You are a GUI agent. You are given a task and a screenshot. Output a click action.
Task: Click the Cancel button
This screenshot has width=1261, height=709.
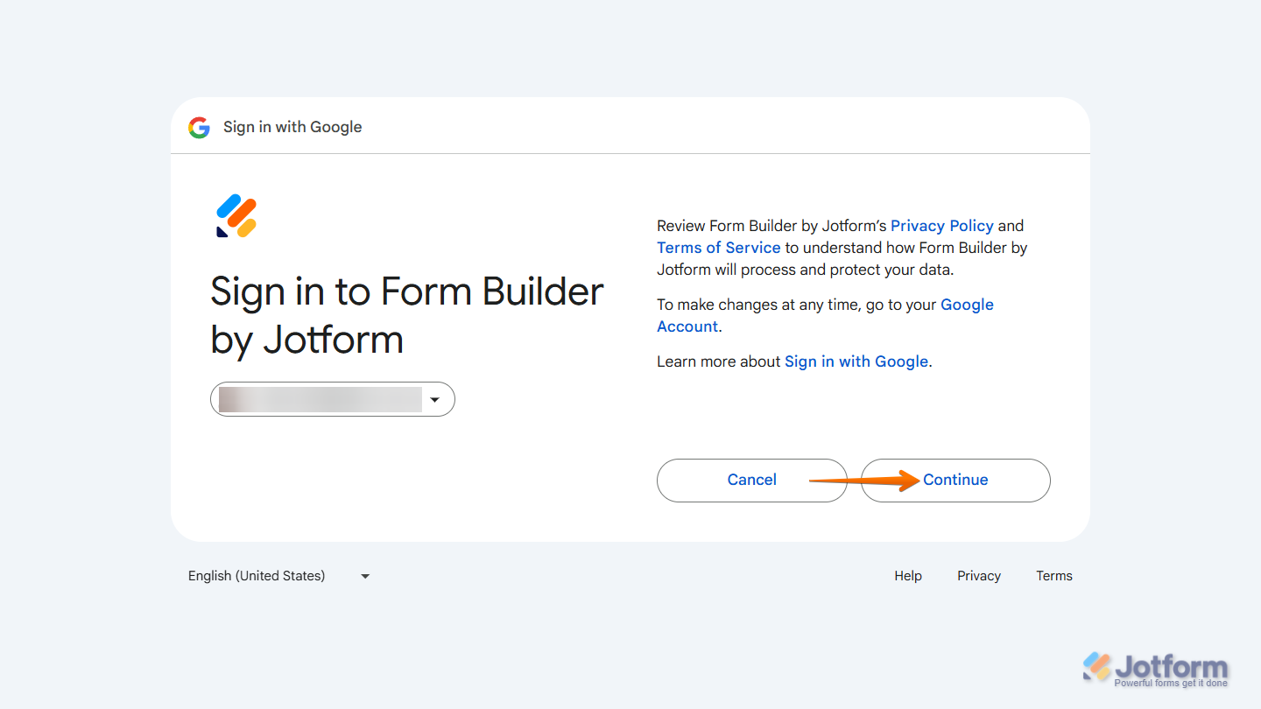[751, 480]
